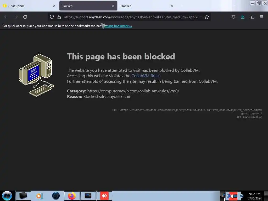Viewport: 268px width, 201px height.
Task: Bookmark this page with the star
Action: pyautogui.click(x=207, y=17)
